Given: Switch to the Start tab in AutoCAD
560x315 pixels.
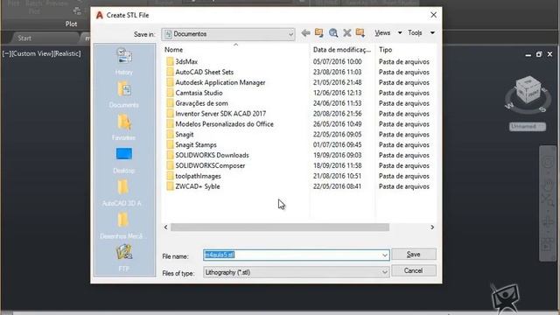Looking at the screenshot, I should pyautogui.click(x=24, y=38).
